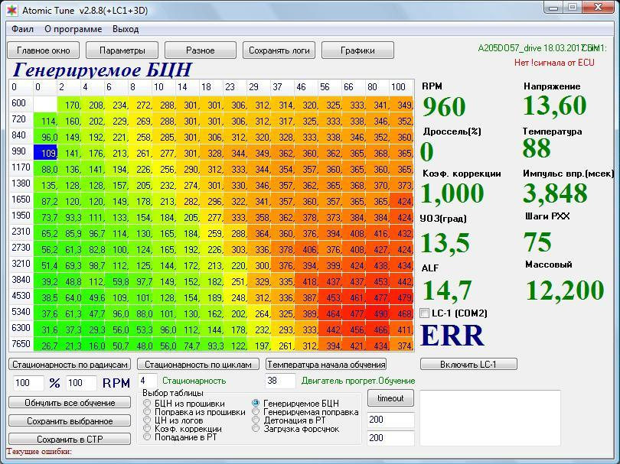Select the БЦН из прошивки radio option

(x=148, y=404)
